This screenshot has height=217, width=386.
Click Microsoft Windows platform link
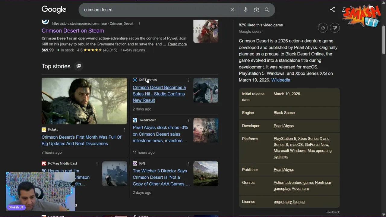click(289, 151)
